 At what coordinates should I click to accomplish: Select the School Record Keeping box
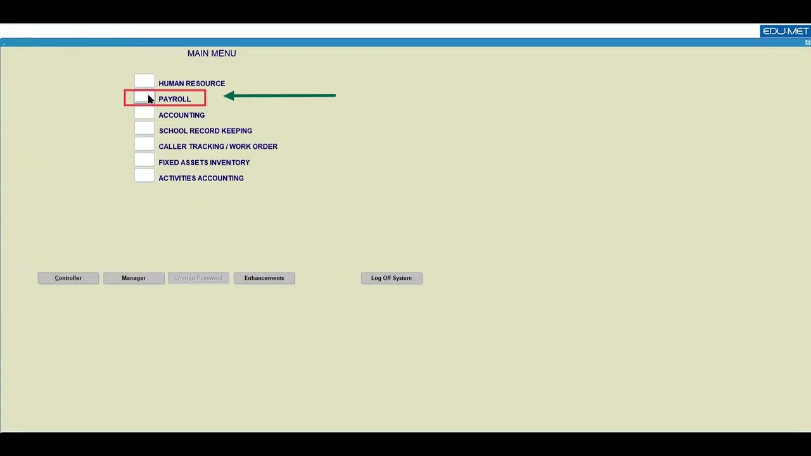pyautogui.click(x=144, y=129)
